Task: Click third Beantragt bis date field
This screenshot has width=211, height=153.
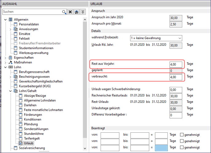Action: click(x=140, y=148)
